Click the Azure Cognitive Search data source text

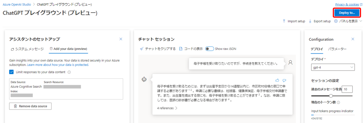(x=25, y=86)
